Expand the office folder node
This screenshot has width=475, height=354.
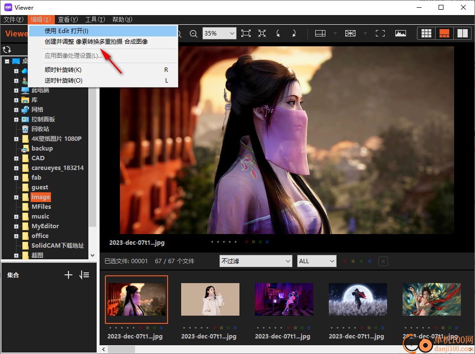pyautogui.click(x=16, y=236)
